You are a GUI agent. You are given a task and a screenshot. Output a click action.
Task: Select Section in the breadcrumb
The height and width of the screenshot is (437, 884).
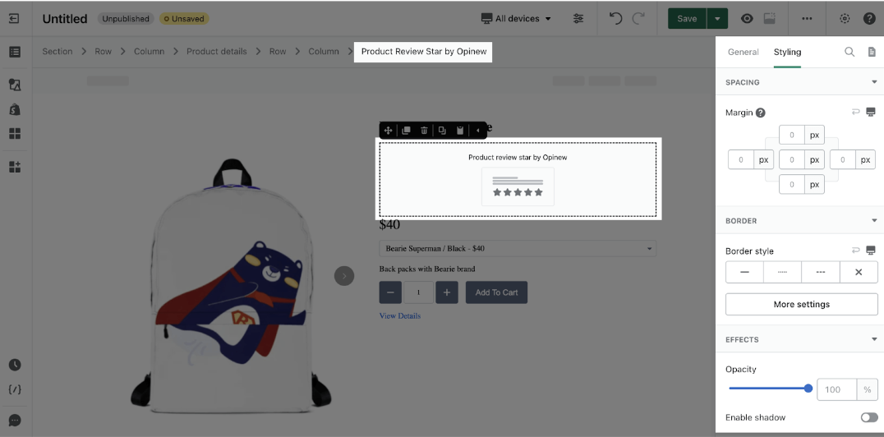pos(58,51)
